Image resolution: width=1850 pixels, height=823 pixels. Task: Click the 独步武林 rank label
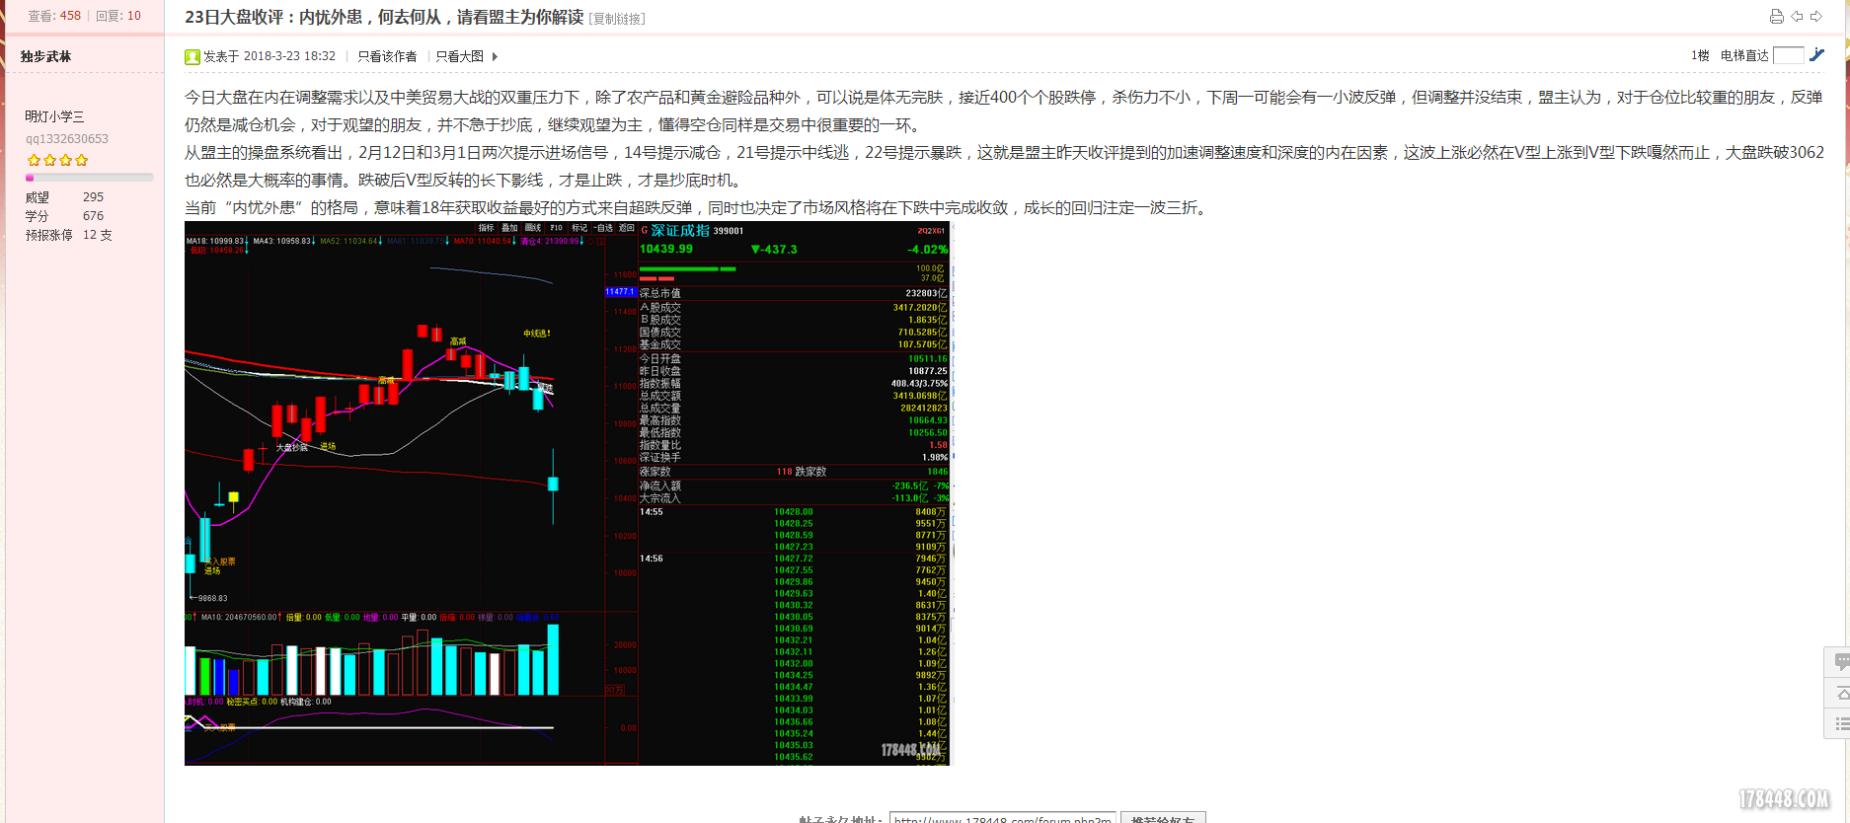45,56
